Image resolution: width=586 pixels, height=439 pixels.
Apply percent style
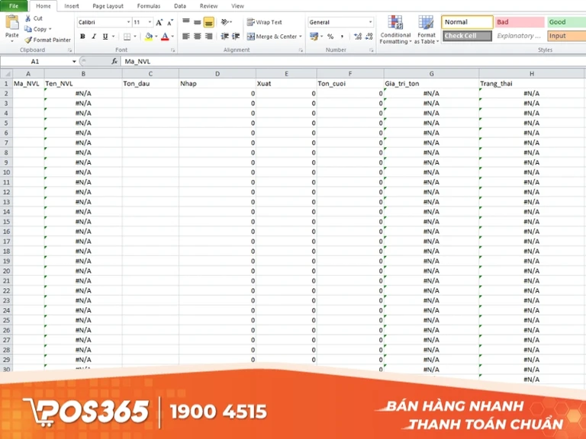click(x=330, y=37)
